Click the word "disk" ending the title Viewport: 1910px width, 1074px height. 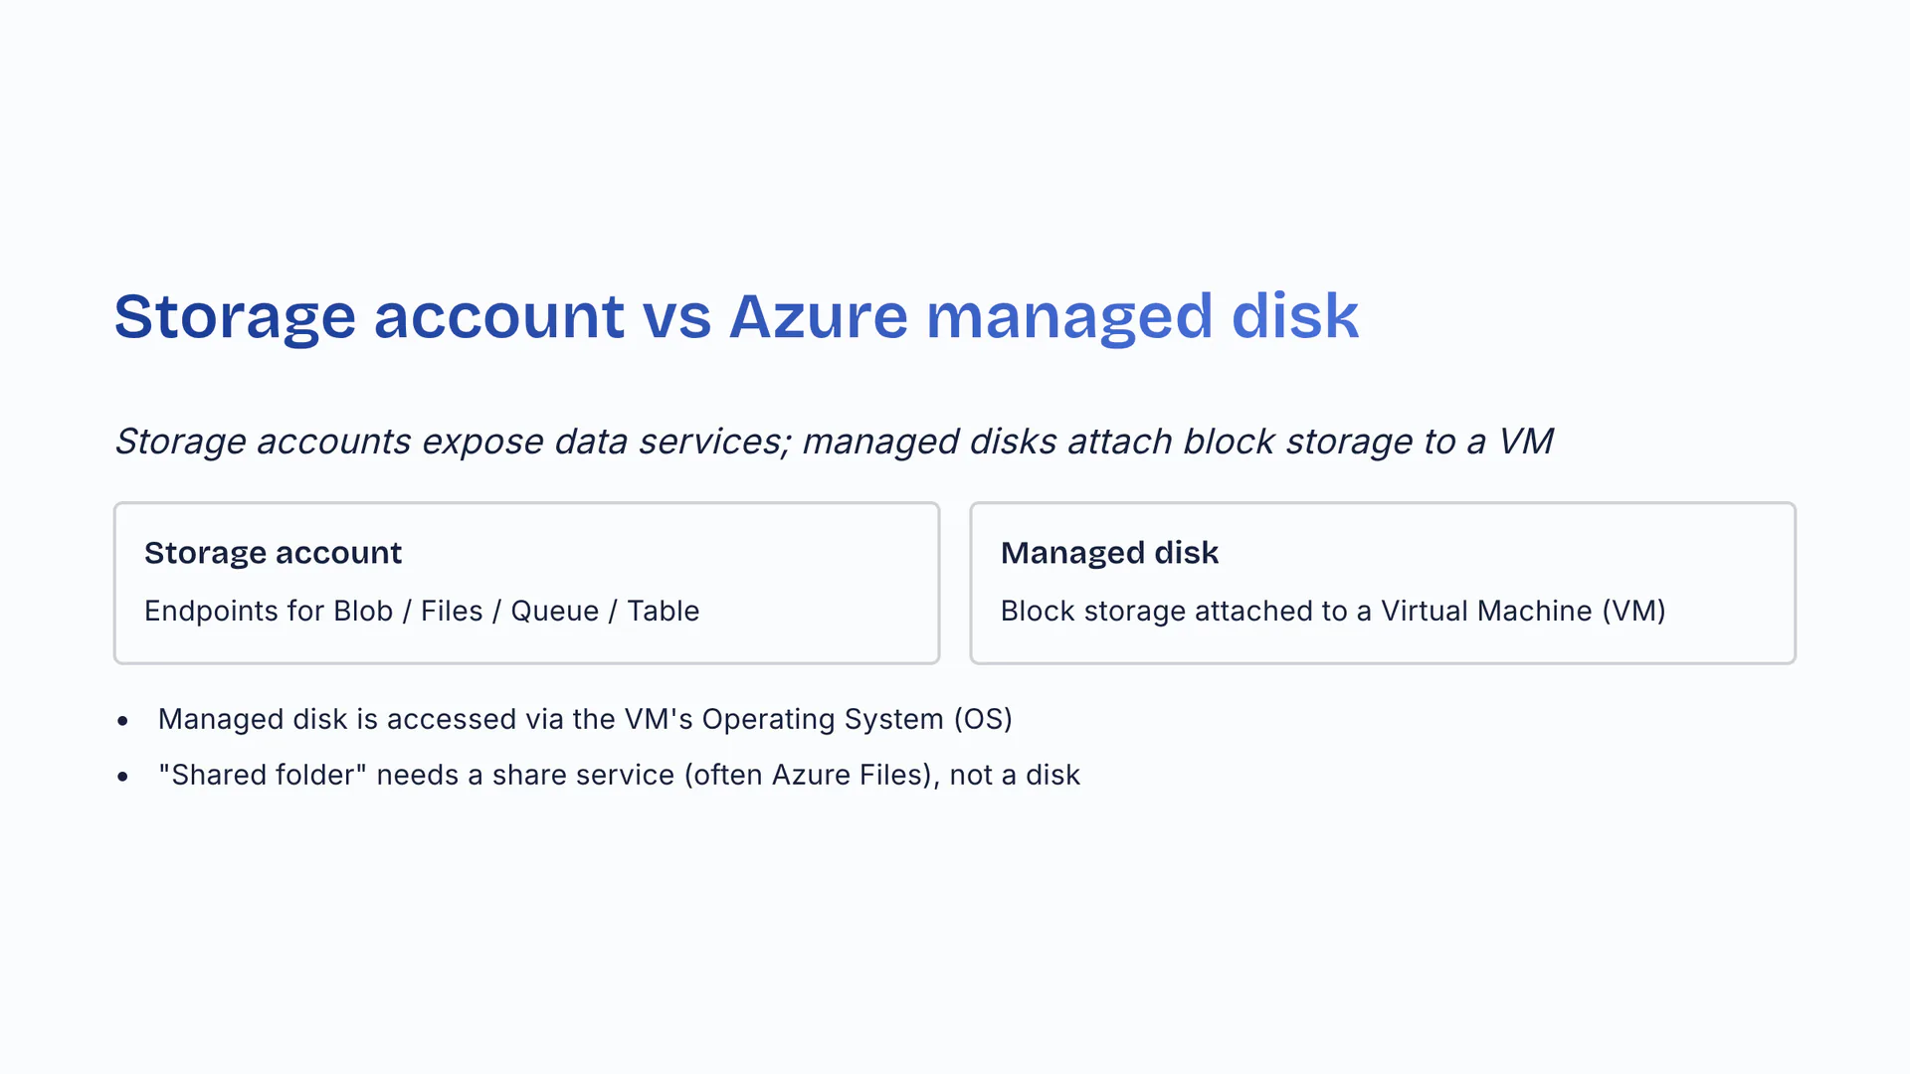pyautogui.click(x=1294, y=316)
